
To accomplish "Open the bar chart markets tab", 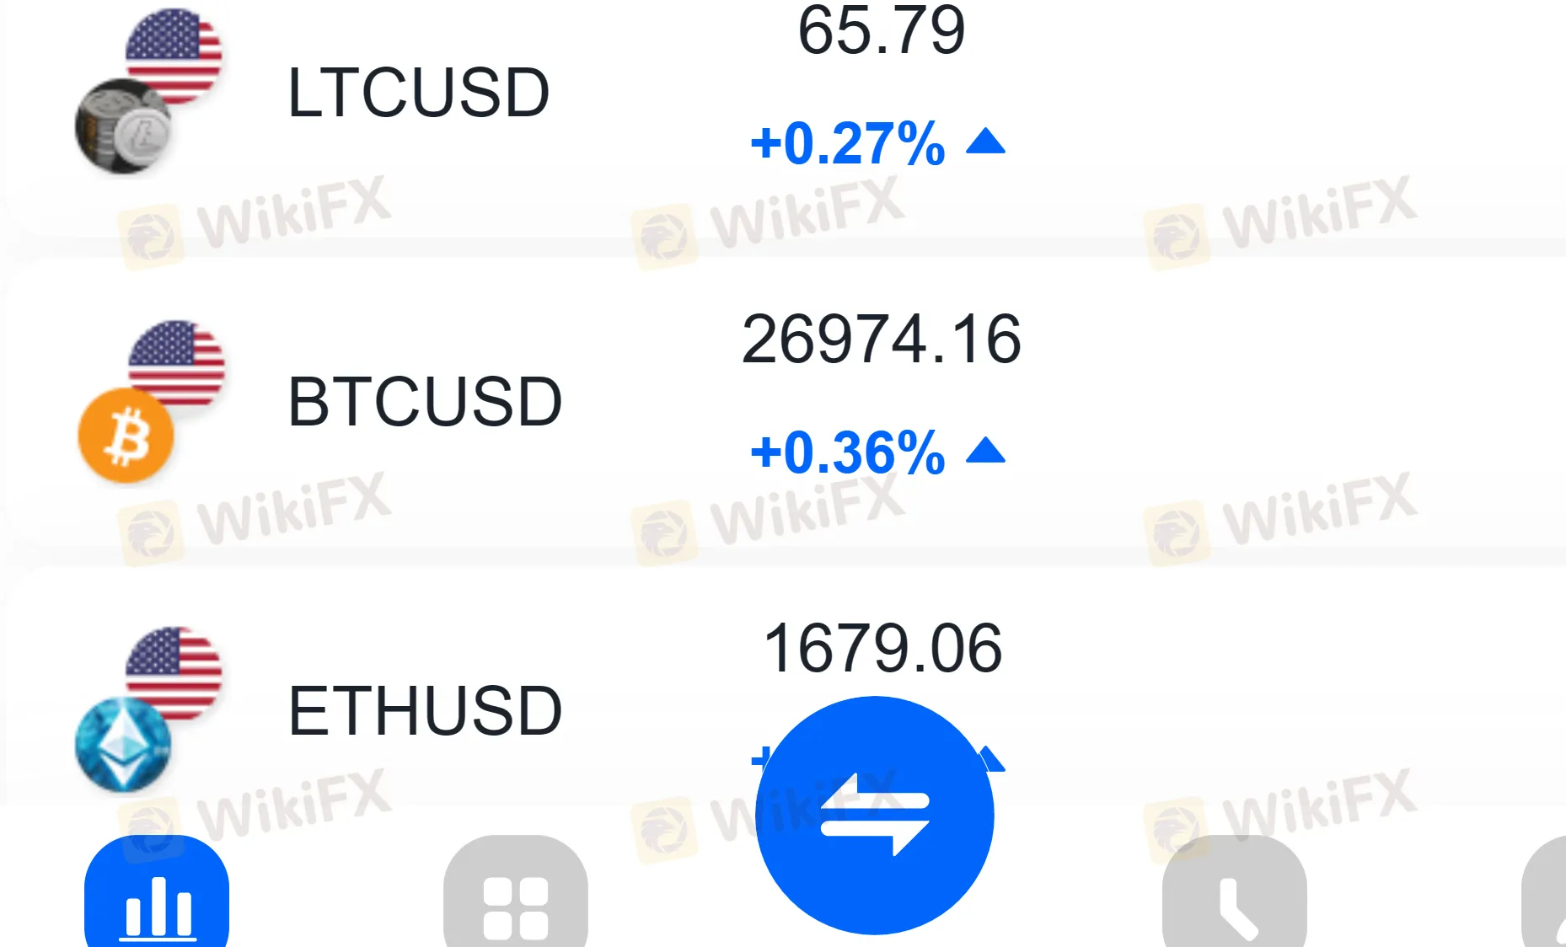I will (x=157, y=899).
